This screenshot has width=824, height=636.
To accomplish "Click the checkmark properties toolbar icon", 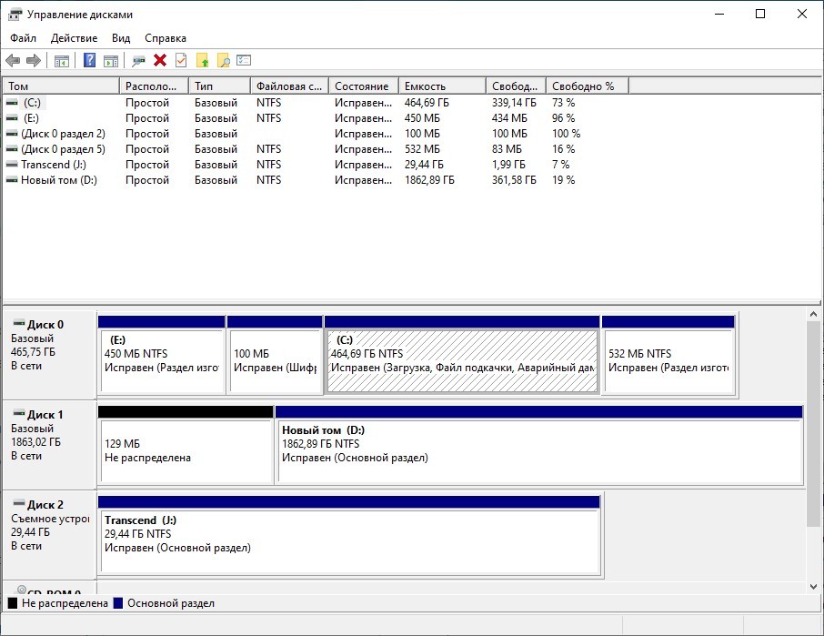I will pyautogui.click(x=181, y=60).
